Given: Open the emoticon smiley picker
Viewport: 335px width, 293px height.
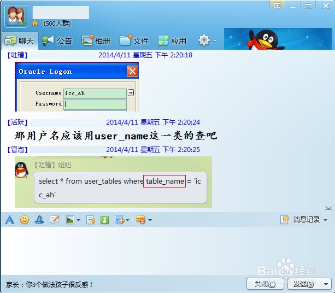Looking at the screenshot, I should 25,220.
